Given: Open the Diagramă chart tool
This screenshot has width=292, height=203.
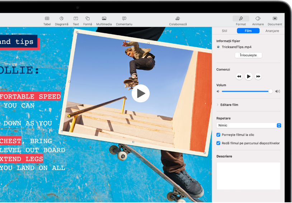Looking at the screenshot, I should [x=61, y=19].
